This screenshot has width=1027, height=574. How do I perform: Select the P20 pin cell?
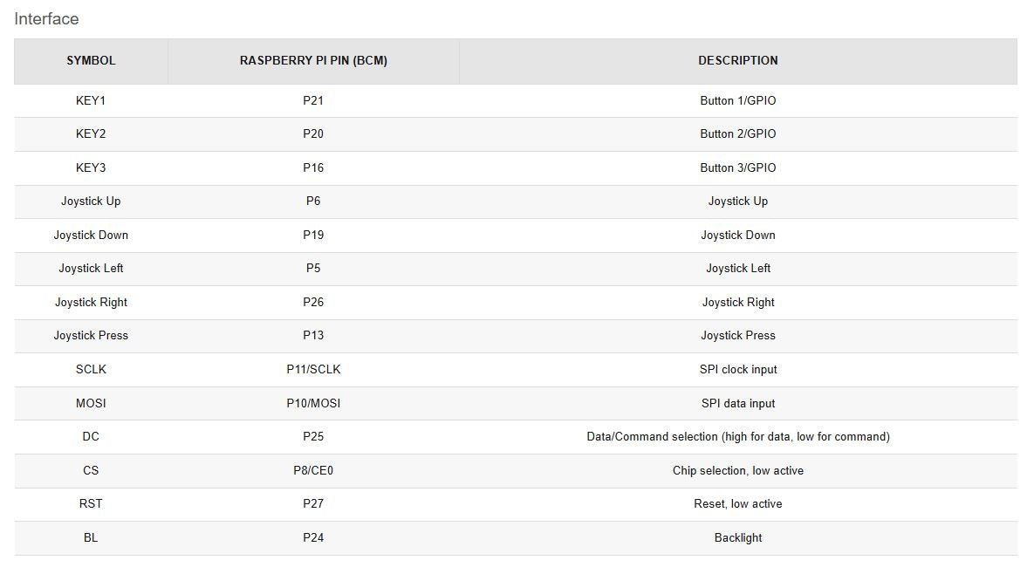click(313, 133)
